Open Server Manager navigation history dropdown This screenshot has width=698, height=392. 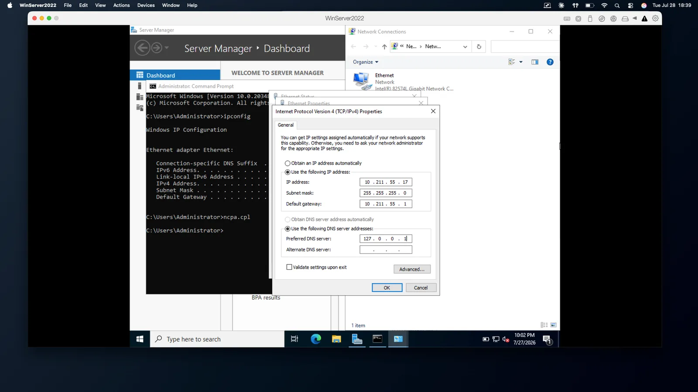click(167, 48)
